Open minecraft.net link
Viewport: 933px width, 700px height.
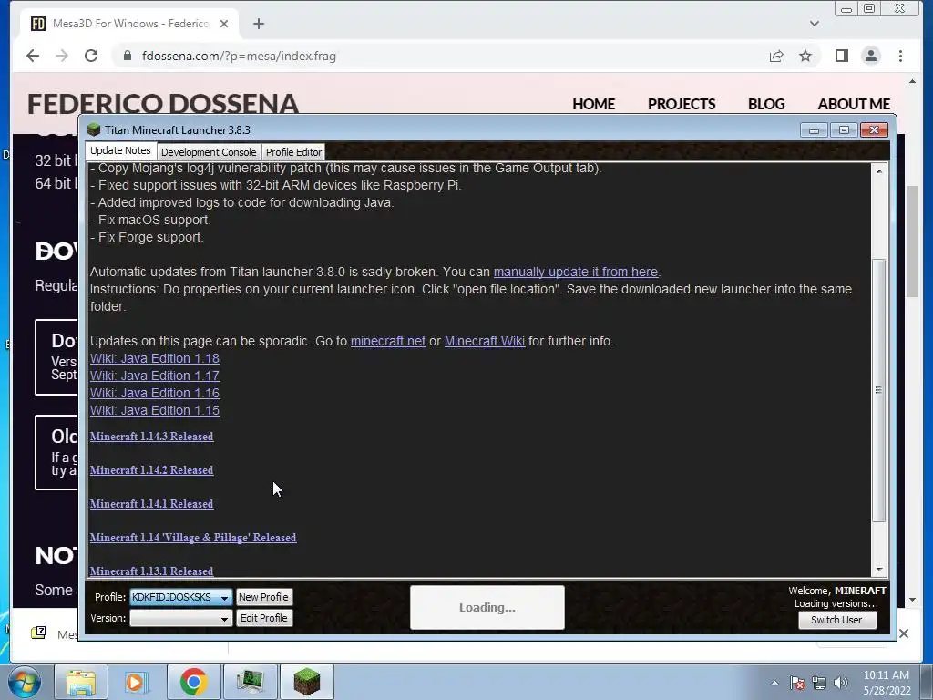(x=388, y=341)
